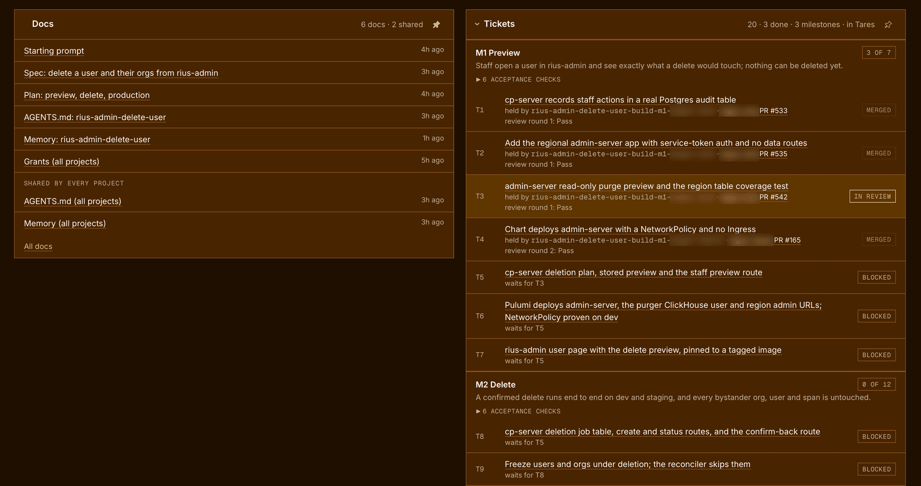Open AGENTS.md (all projects) shared doc

click(x=73, y=201)
